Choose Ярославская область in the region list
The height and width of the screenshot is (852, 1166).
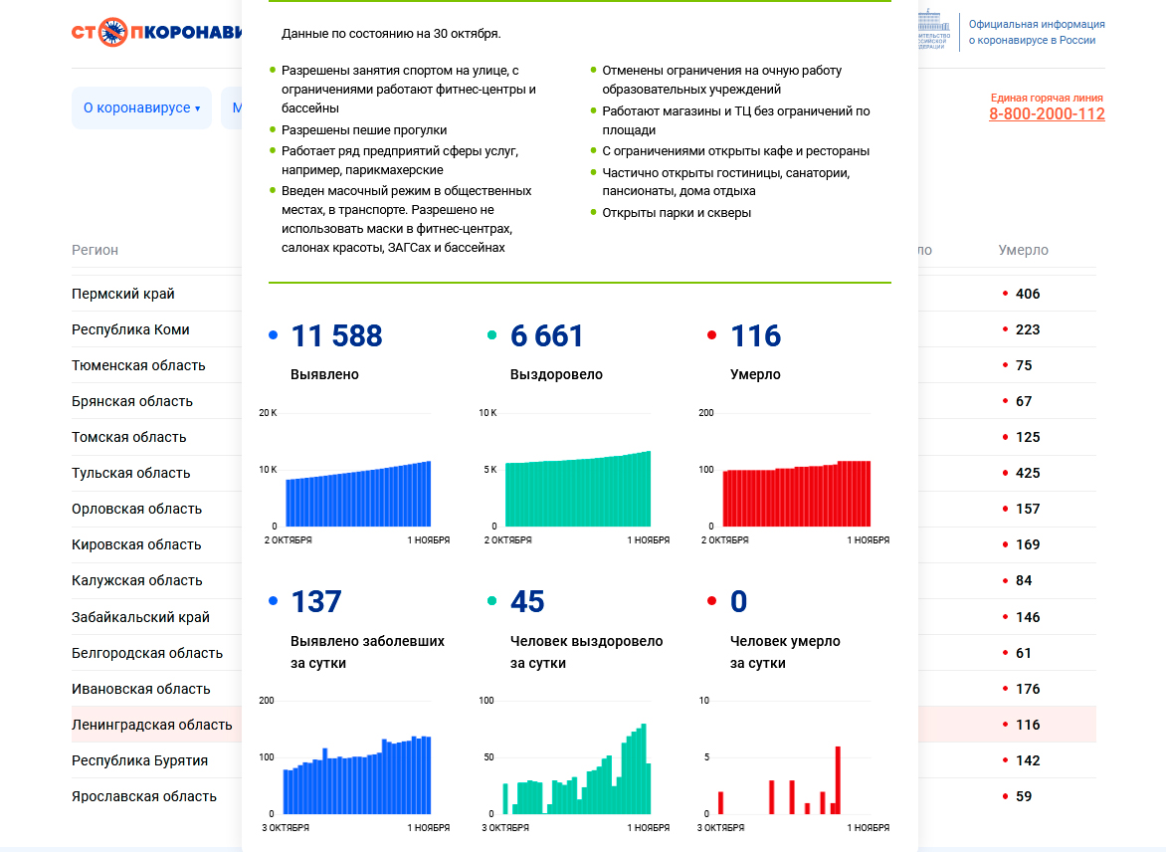click(143, 796)
